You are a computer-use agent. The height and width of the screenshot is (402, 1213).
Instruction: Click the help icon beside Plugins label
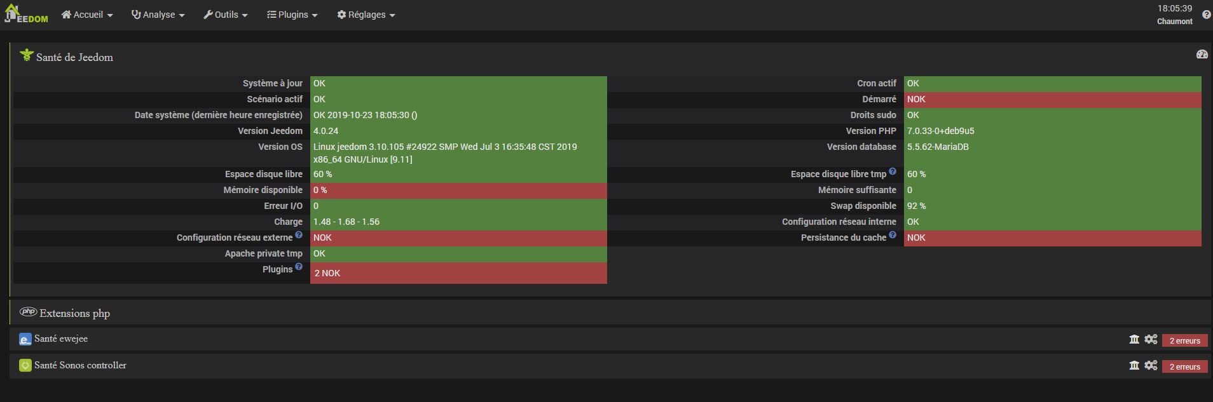point(299,267)
